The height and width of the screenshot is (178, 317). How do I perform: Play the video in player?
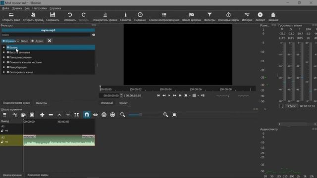[169, 95]
